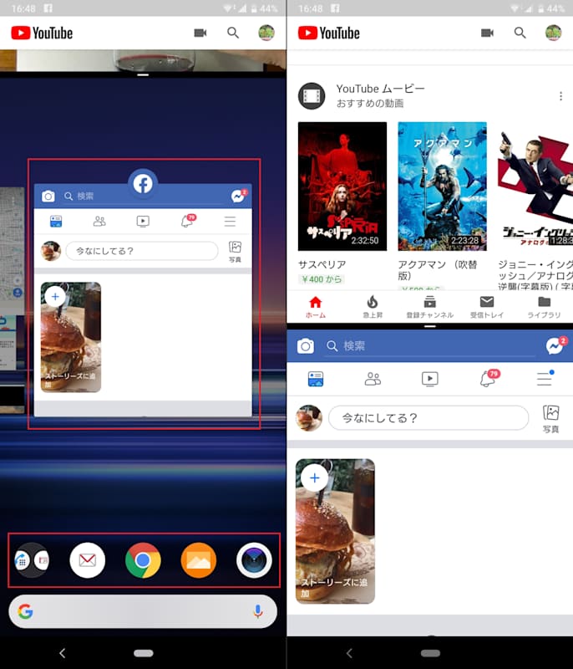Tap the ¥400 から price label
This screenshot has height=669, width=573.
point(322,279)
